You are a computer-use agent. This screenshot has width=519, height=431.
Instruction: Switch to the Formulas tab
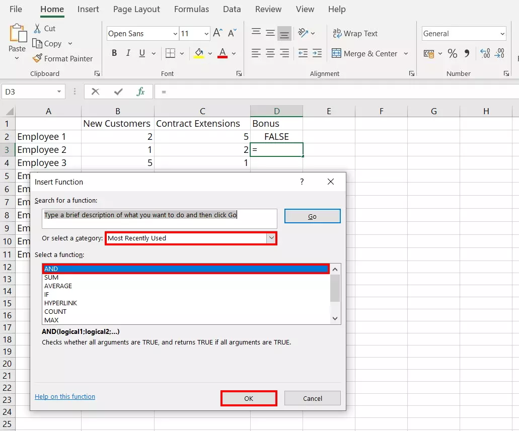[191, 9]
